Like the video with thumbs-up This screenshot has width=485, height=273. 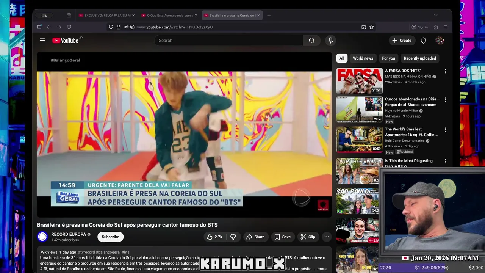click(214, 237)
